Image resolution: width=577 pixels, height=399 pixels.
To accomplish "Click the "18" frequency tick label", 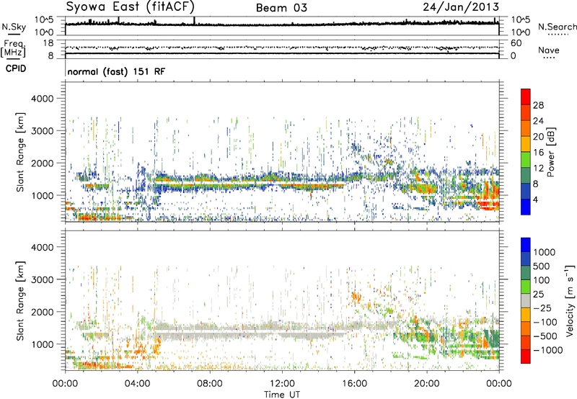I will [x=48, y=43].
